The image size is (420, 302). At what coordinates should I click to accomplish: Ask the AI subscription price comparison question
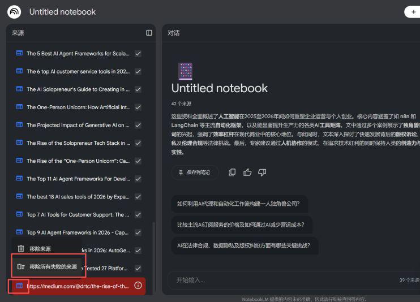click(x=241, y=225)
